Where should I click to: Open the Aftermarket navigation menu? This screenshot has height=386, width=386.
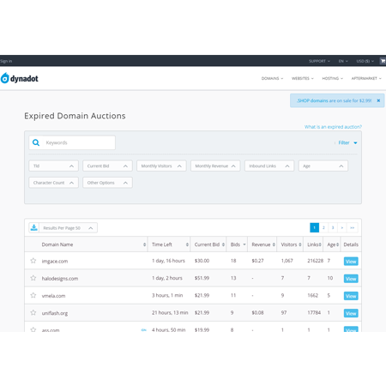(x=366, y=78)
